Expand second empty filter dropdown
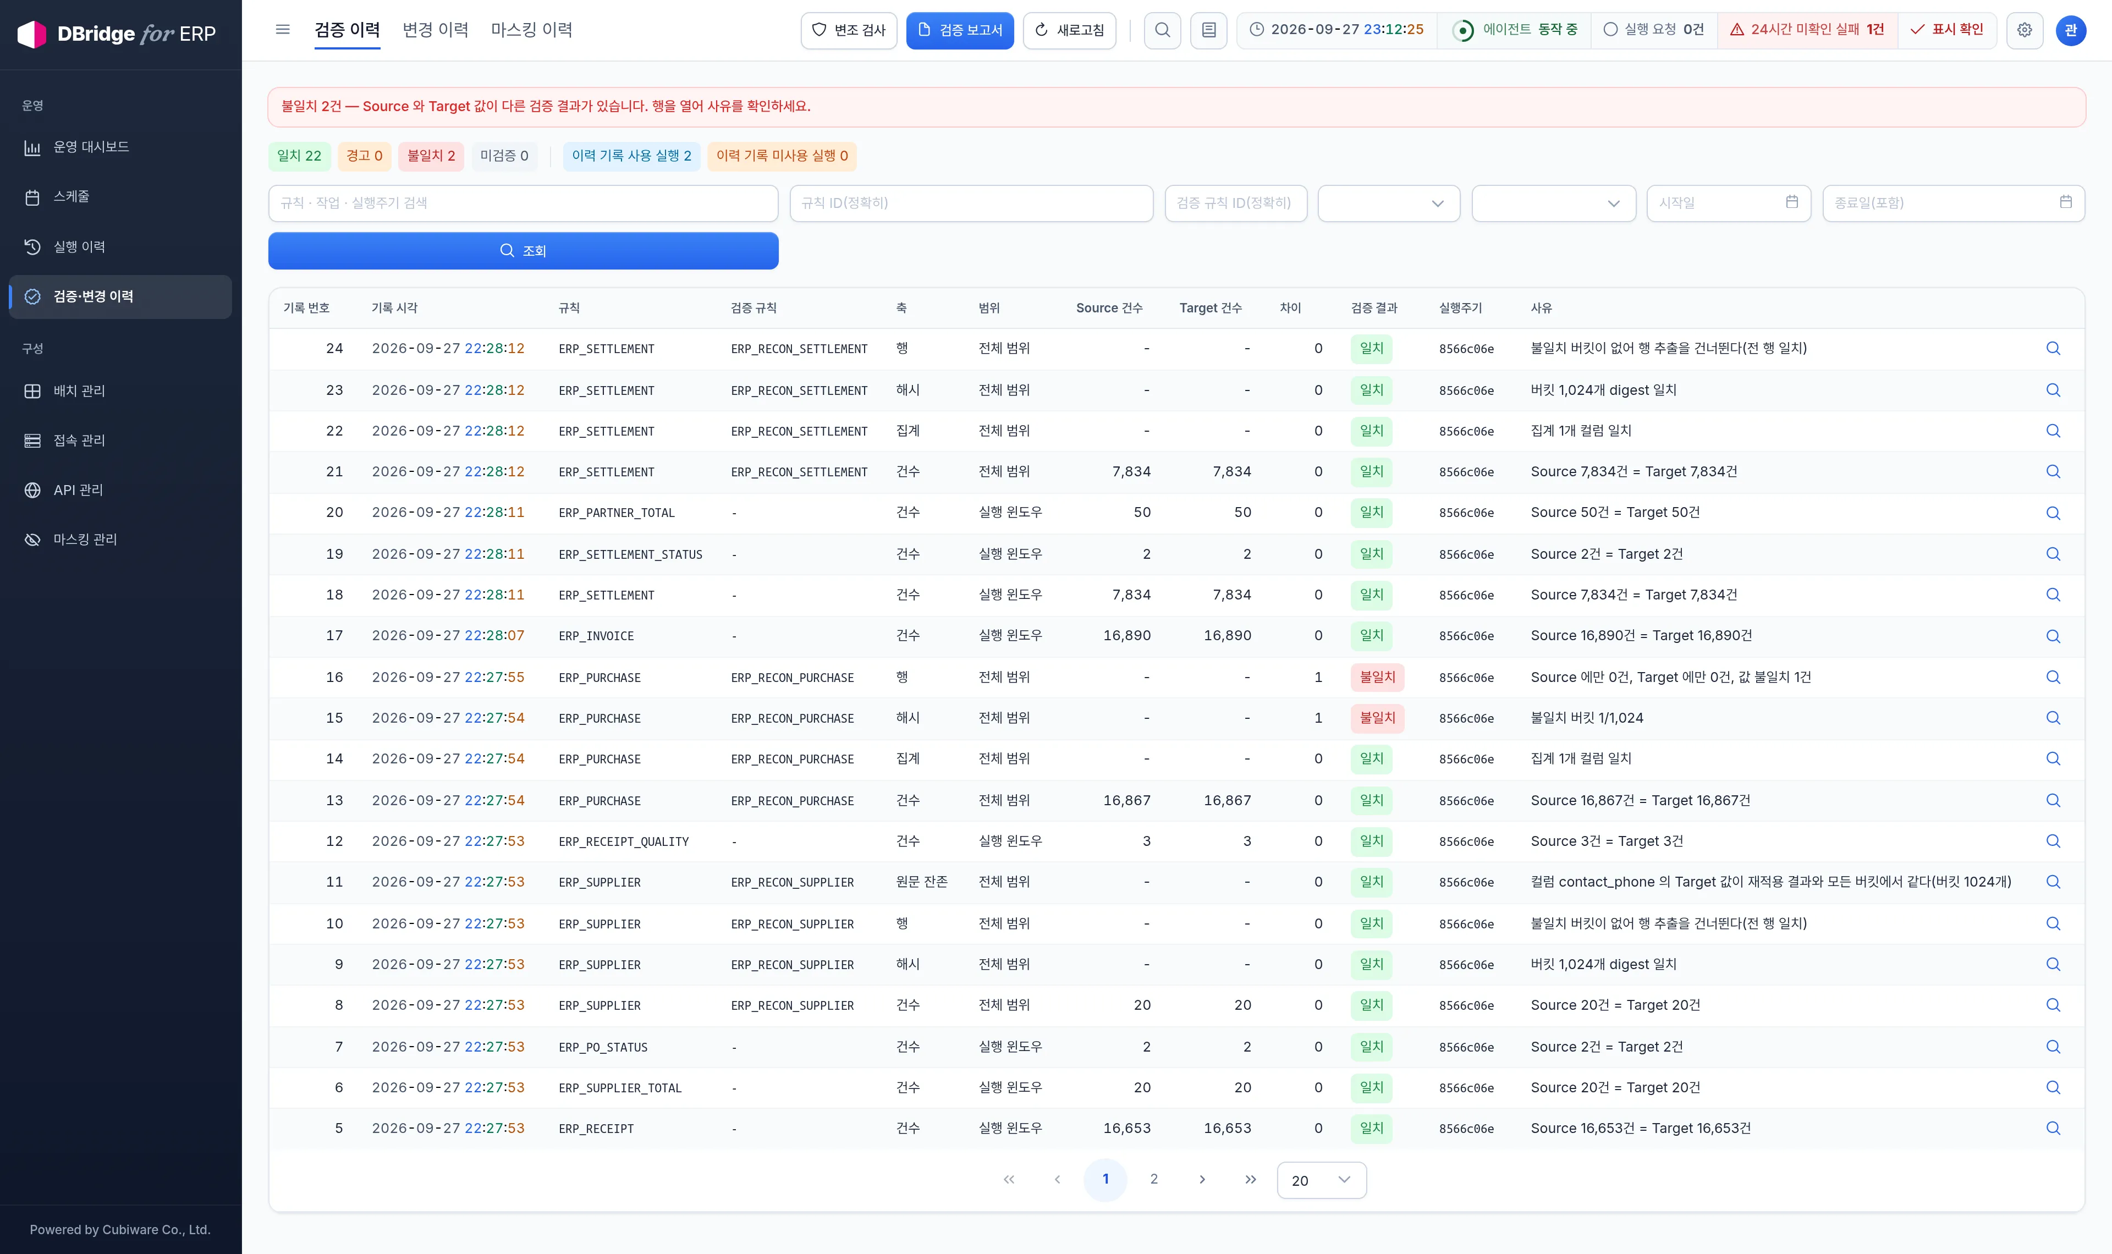The width and height of the screenshot is (2112, 1254). click(x=1554, y=204)
